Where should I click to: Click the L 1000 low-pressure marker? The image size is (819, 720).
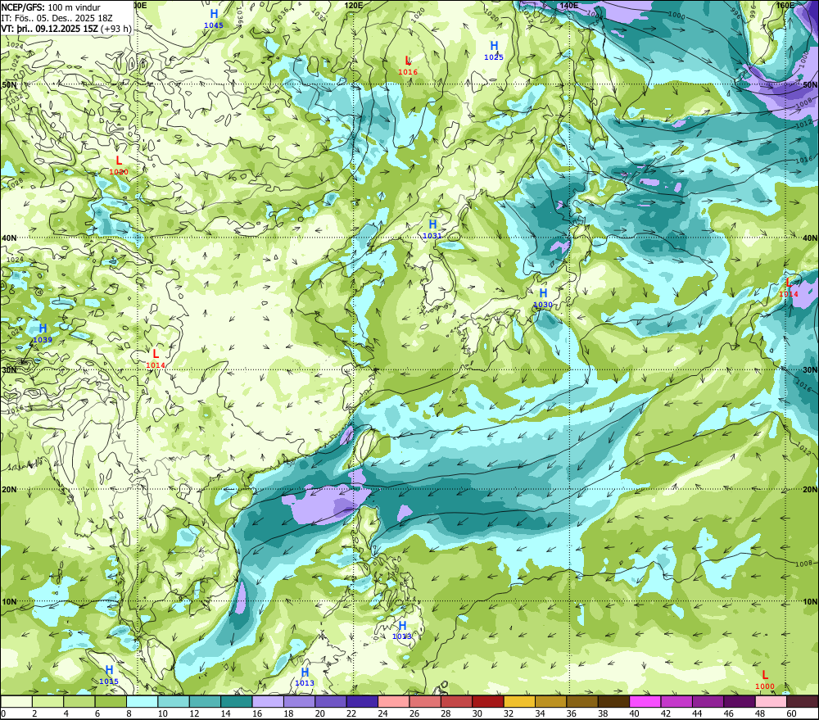tap(765, 681)
